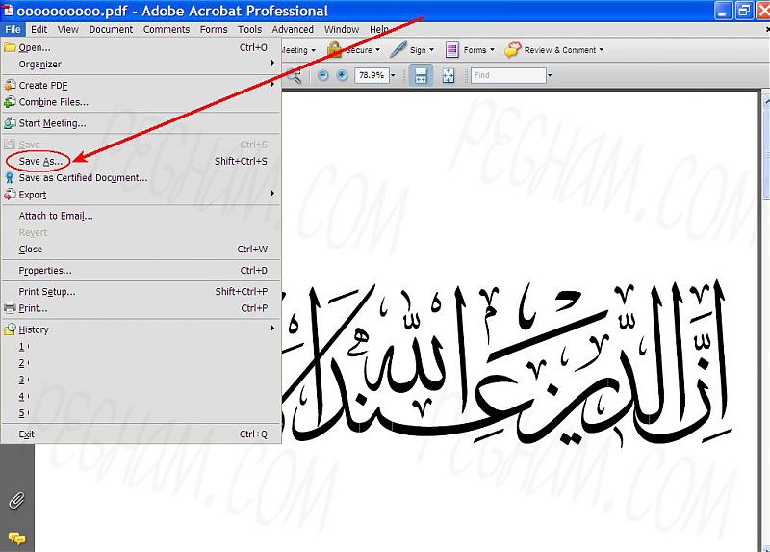
Task: Click the zoom in plus button
Action: click(342, 75)
